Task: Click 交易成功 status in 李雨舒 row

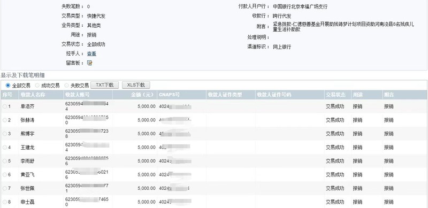Action: 335,161
